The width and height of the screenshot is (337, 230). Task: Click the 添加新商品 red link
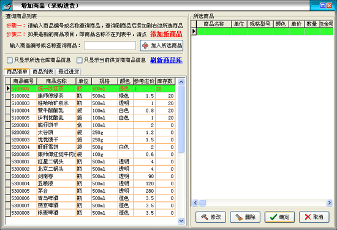[166, 34]
